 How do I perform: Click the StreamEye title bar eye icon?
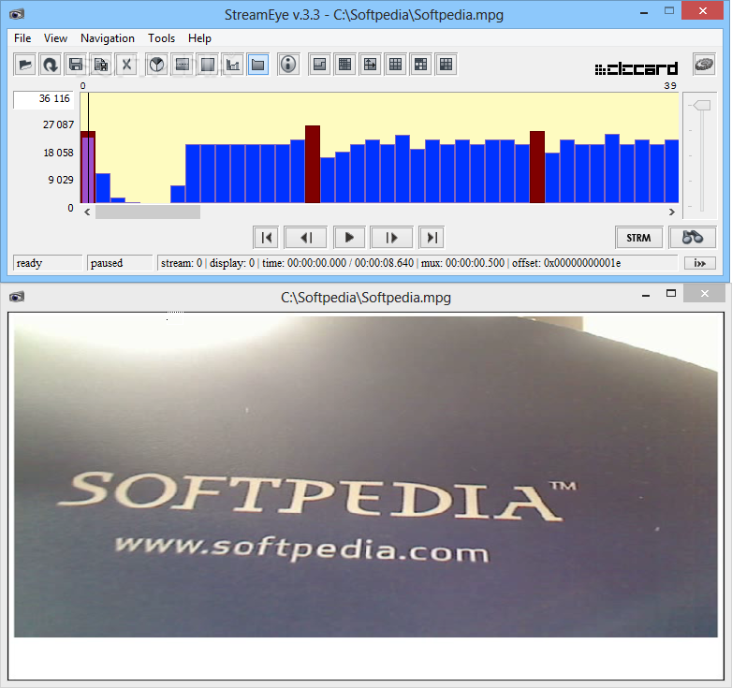[x=17, y=14]
